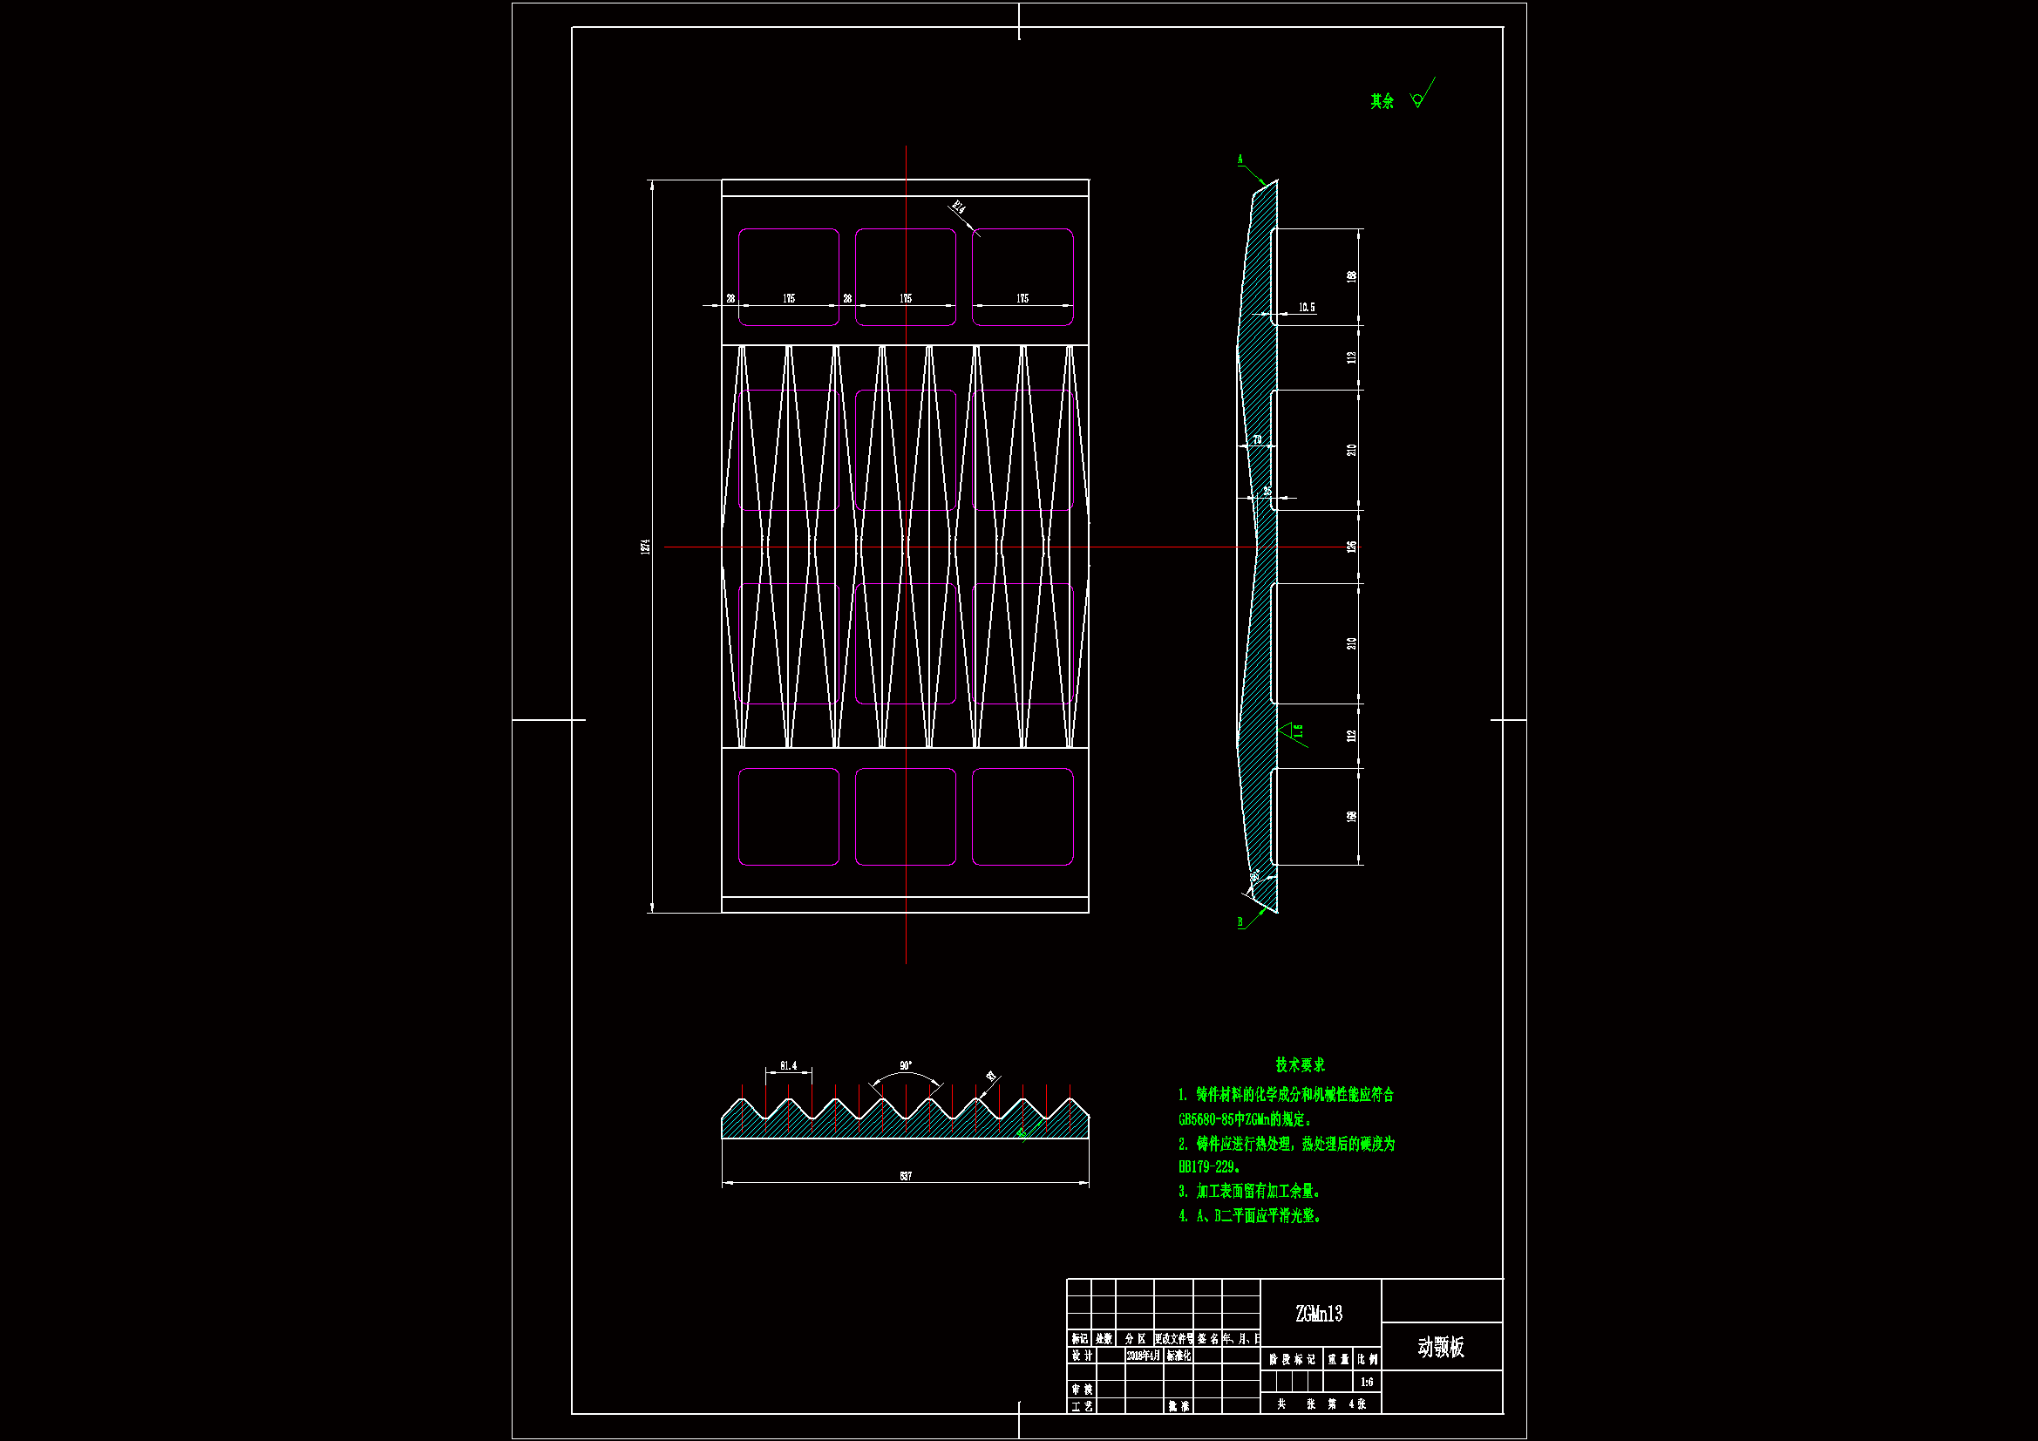Select the 10.5 depth dimension on side view

[x=1307, y=308]
